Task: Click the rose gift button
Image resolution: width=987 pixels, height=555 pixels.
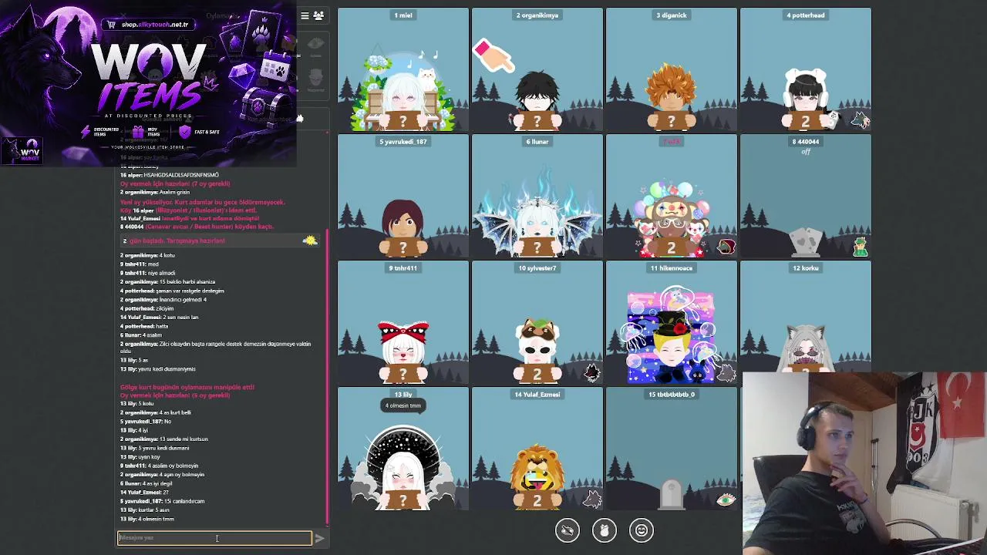Action: tap(605, 530)
